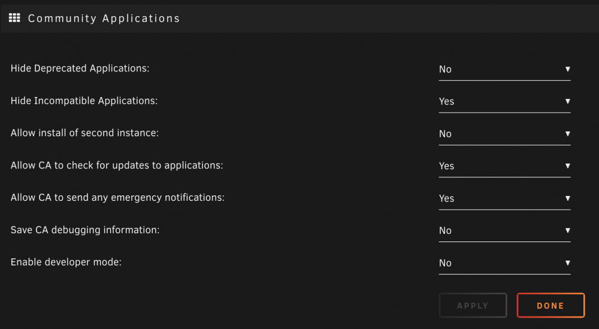599x329 pixels.
Task: Click the 'Enable developer mode:' label
Action: tap(66, 262)
